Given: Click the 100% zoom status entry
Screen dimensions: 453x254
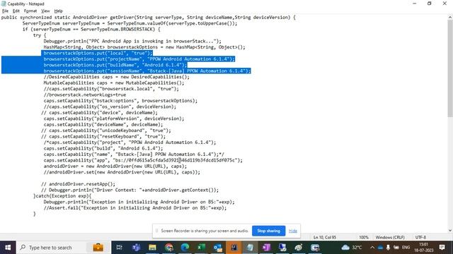Looking at the screenshot, I should (364, 237).
